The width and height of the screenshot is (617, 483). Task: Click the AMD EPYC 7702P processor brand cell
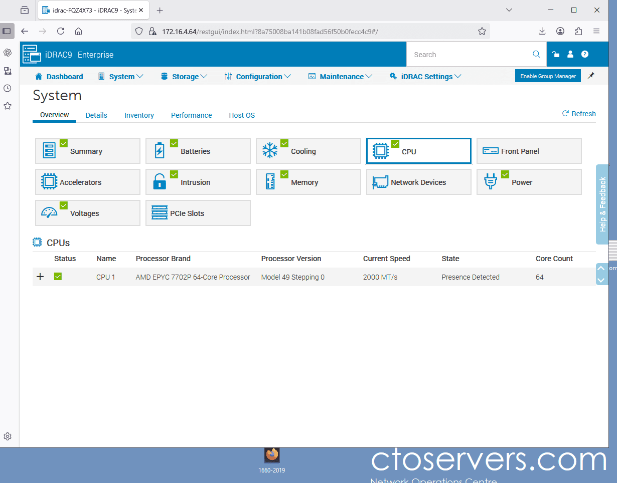click(x=193, y=277)
